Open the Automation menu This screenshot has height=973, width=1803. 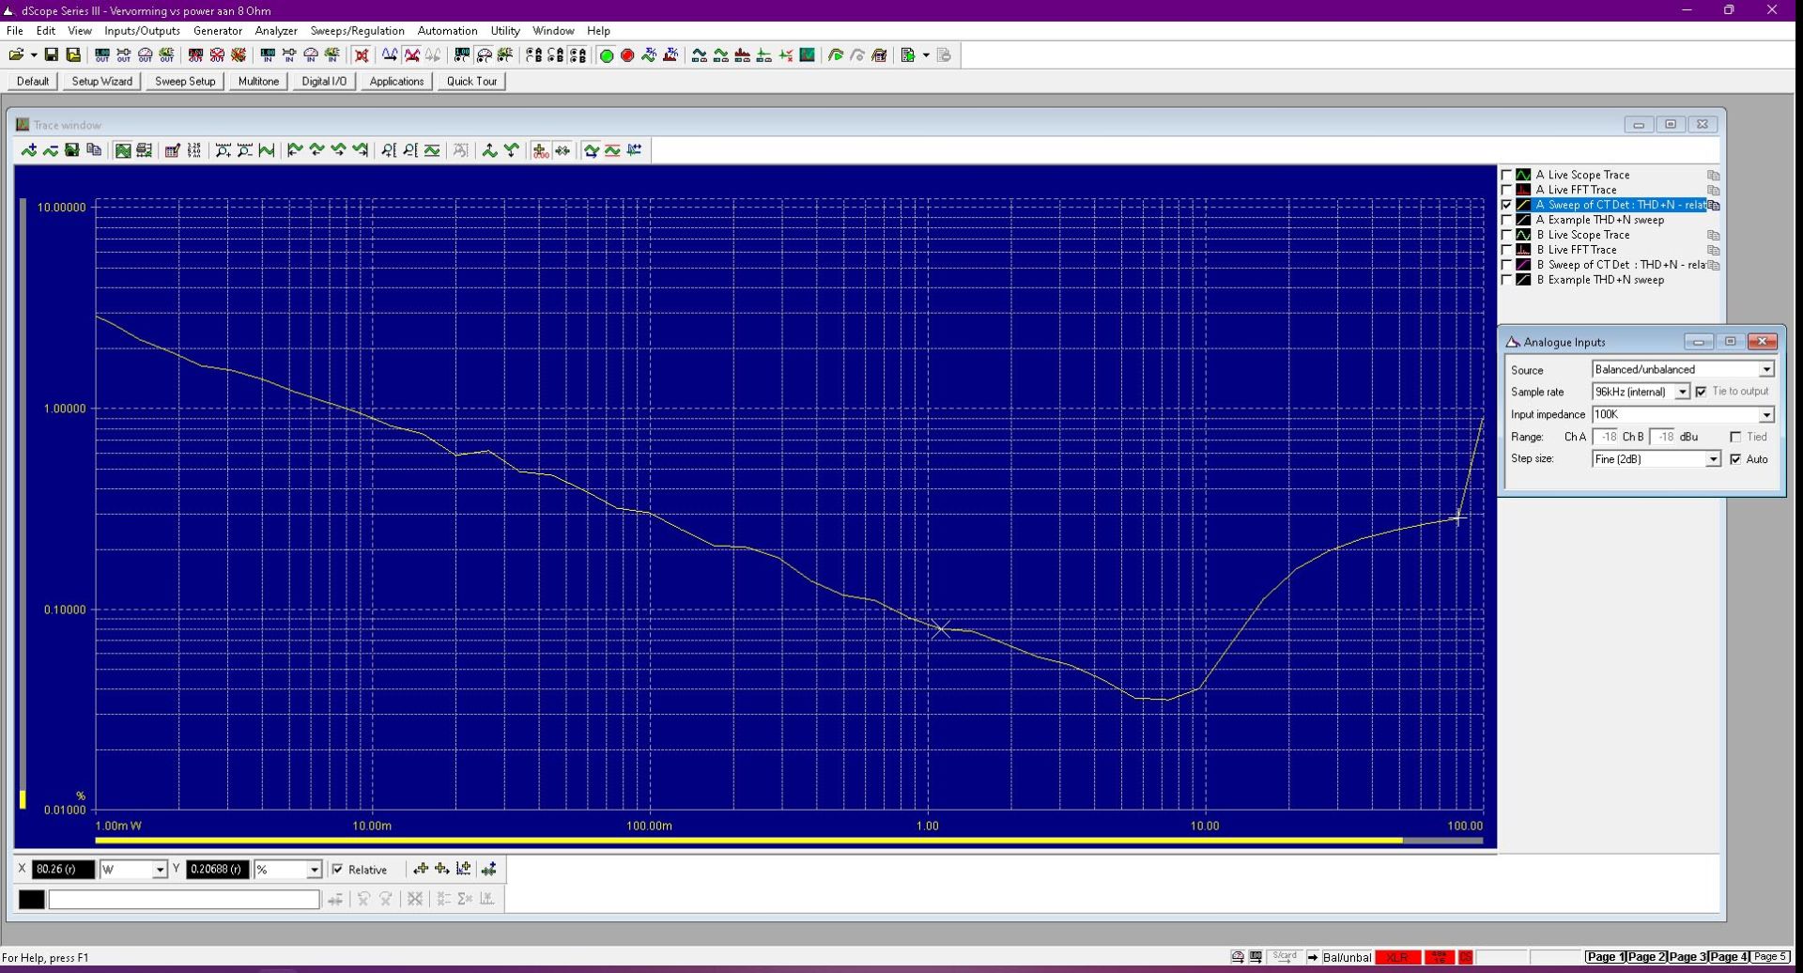tap(447, 31)
